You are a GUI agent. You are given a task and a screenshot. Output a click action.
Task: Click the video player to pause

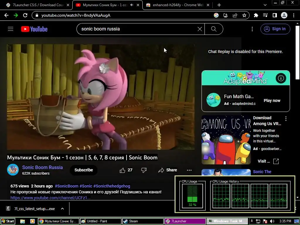click(x=101, y=97)
